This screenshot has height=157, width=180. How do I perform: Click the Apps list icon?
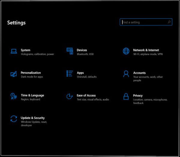point(70,74)
